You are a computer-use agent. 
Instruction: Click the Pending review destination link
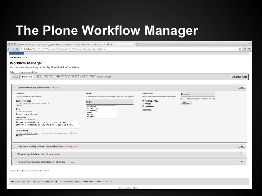[x=72, y=147]
